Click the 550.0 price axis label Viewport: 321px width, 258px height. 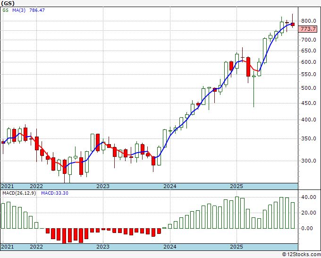pyautogui.click(x=309, y=74)
